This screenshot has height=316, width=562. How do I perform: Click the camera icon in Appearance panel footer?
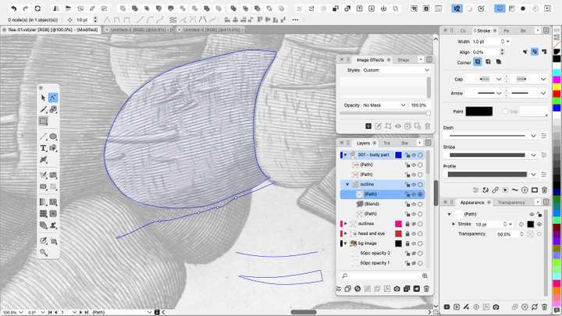tap(496, 307)
